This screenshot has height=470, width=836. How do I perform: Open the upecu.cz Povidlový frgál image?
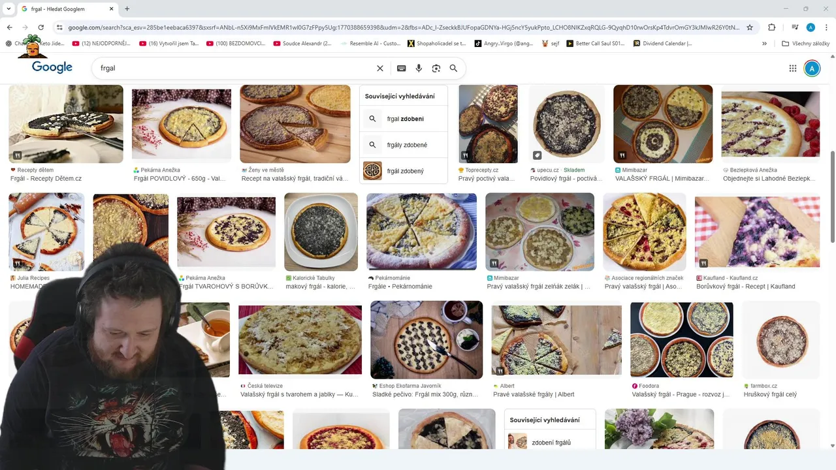566,124
